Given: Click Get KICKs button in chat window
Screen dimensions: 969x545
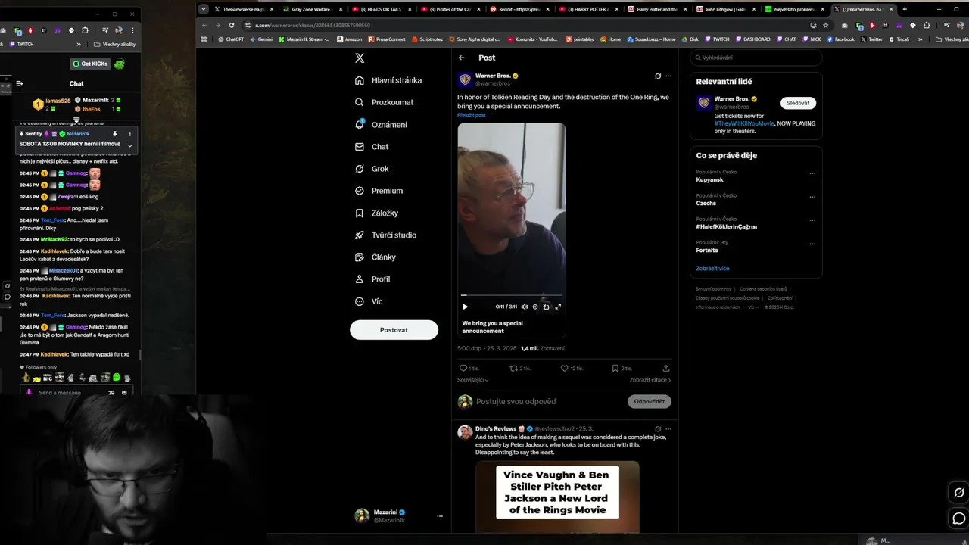Looking at the screenshot, I should coord(89,64).
